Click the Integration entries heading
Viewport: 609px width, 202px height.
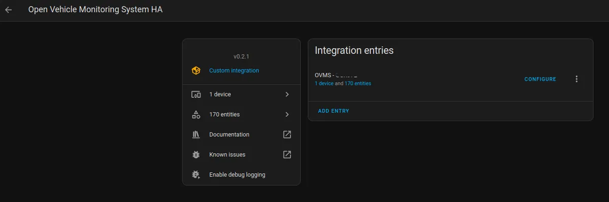click(354, 50)
